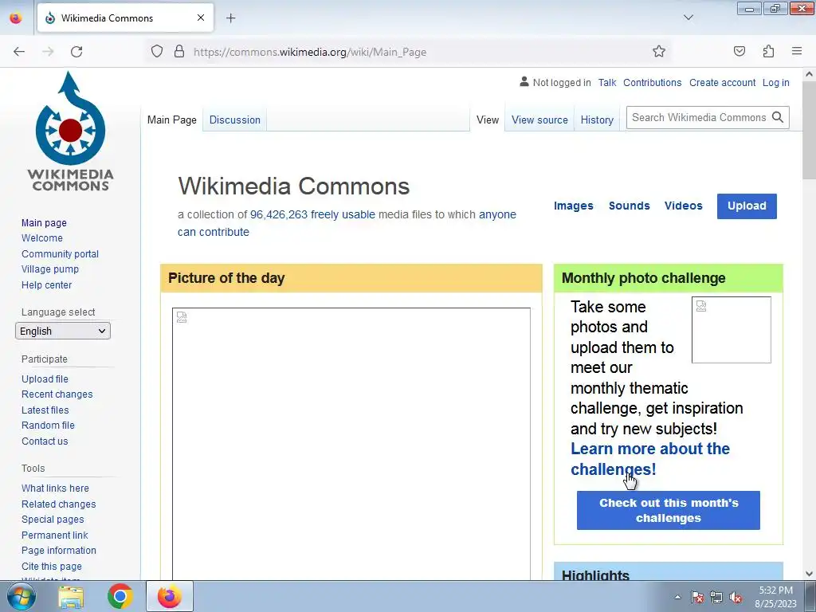Viewport: 816px width, 612px height.
Task: Open the Extensions puzzle icon
Action: (x=768, y=51)
